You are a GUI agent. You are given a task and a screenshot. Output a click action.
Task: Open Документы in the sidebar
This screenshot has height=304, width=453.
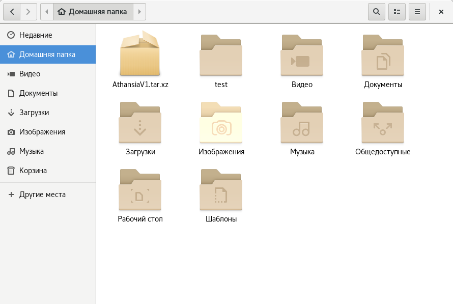48,93
